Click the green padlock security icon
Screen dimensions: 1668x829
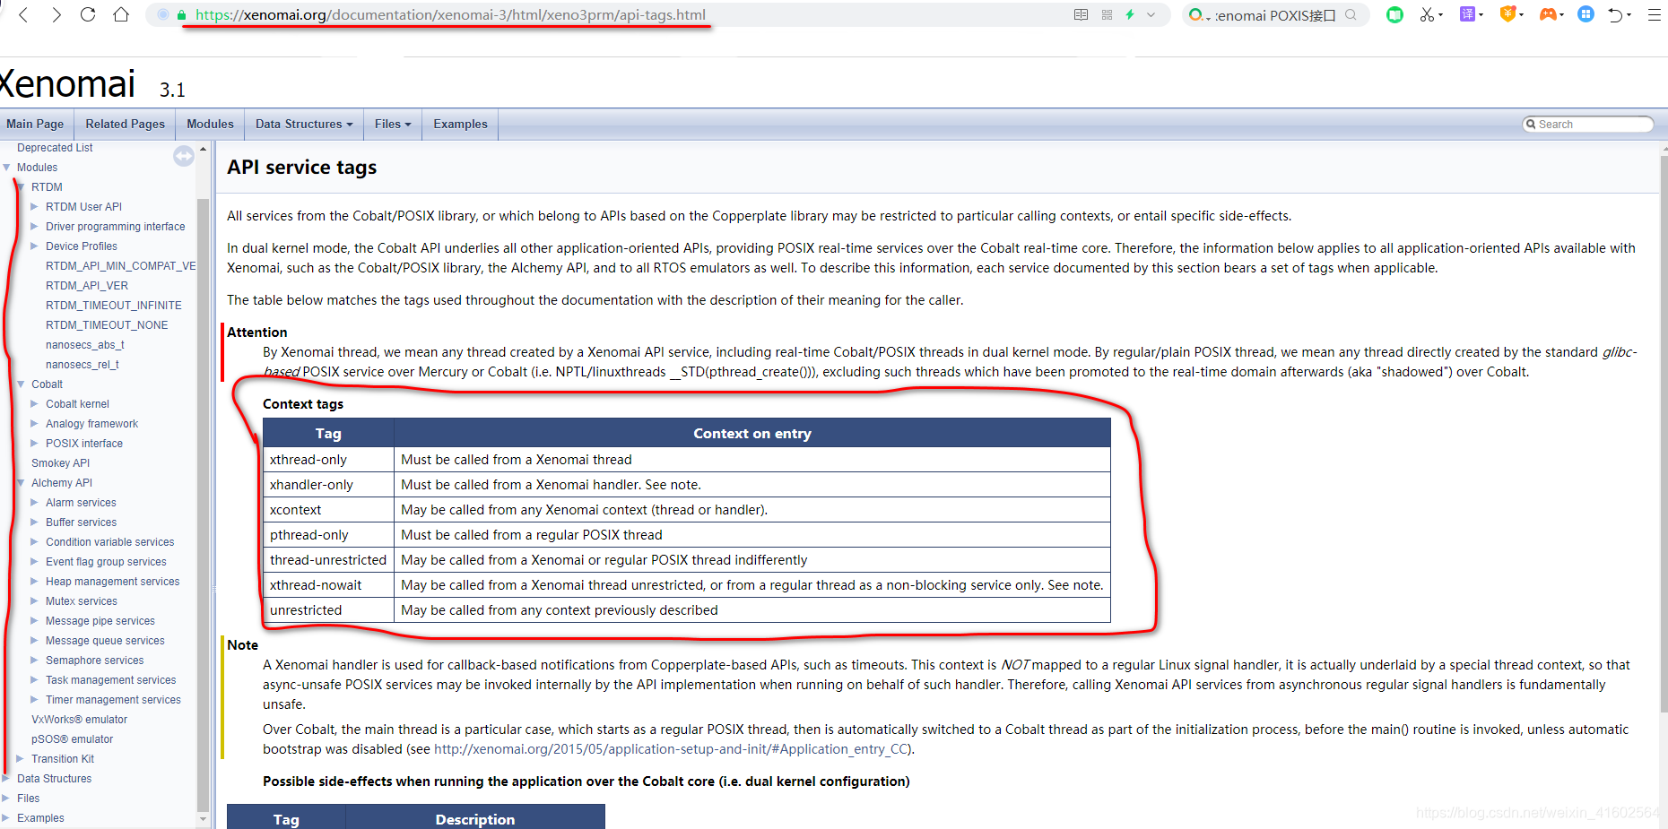pos(182,15)
